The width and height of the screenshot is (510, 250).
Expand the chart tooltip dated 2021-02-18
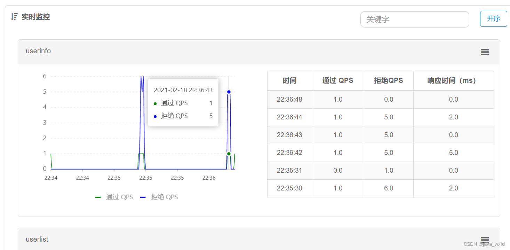pos(183,90)
